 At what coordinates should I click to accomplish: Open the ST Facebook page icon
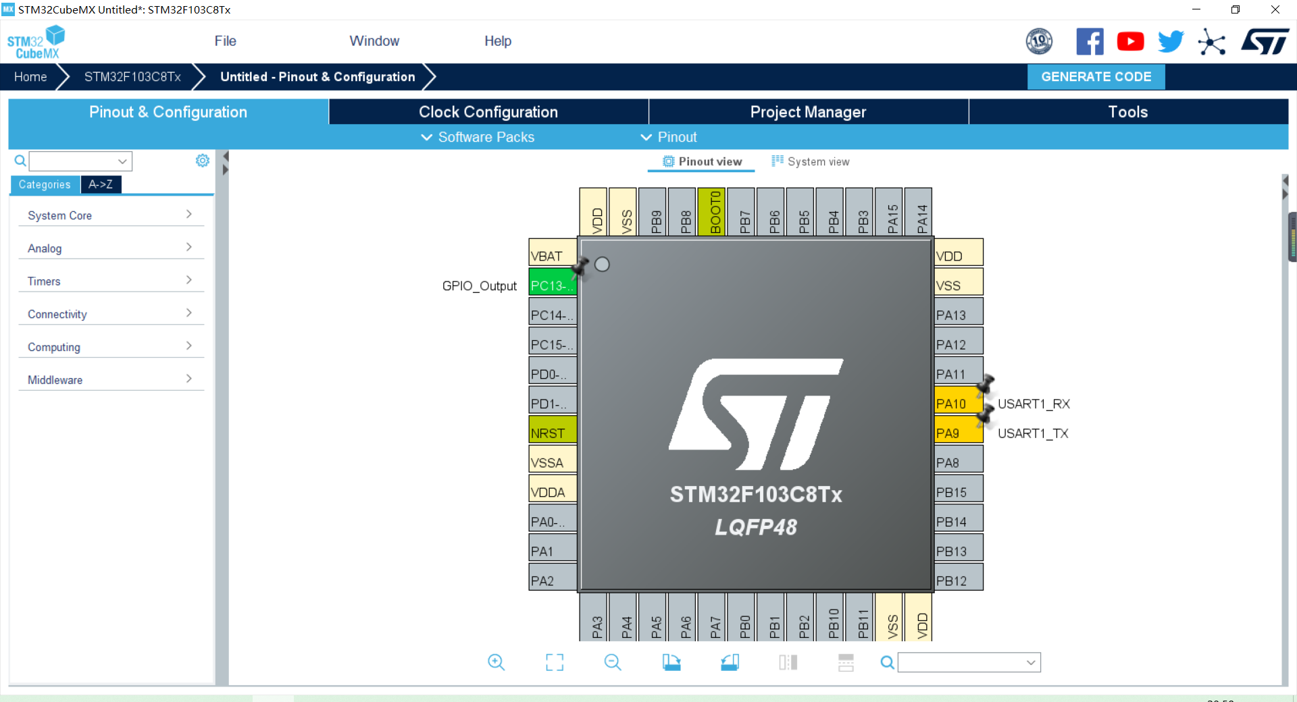point(1090,42)
